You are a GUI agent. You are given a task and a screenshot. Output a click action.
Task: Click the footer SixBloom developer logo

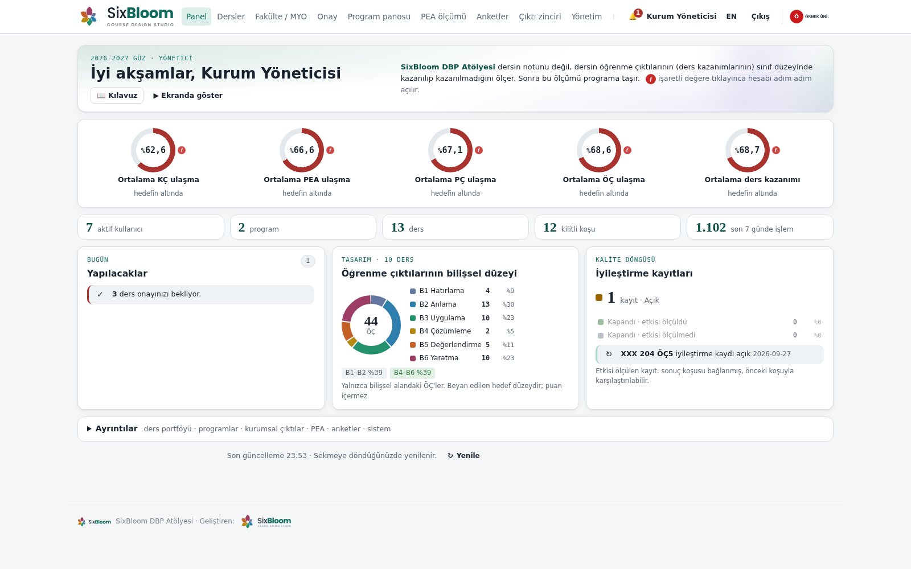(266, 521)
